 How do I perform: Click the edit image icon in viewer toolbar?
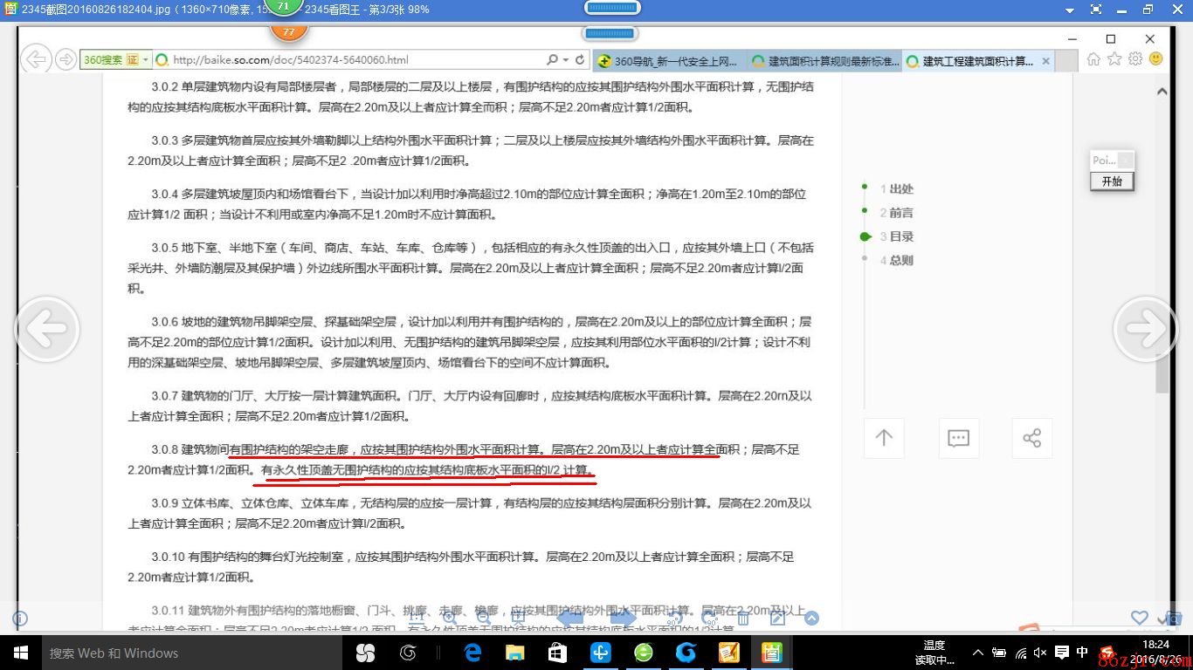(777, 619)
